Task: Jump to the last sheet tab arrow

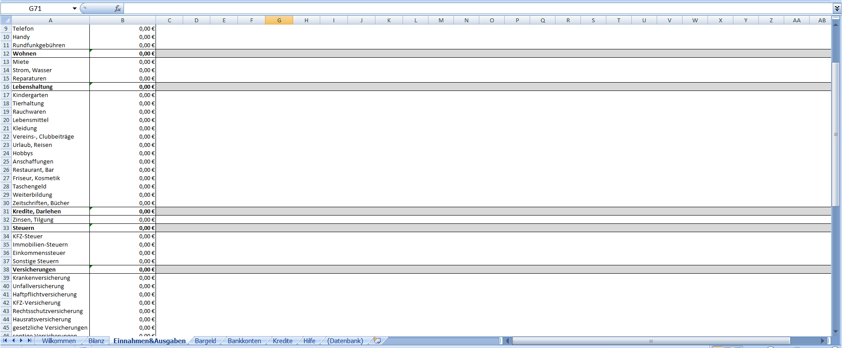Action: (29, 341)
